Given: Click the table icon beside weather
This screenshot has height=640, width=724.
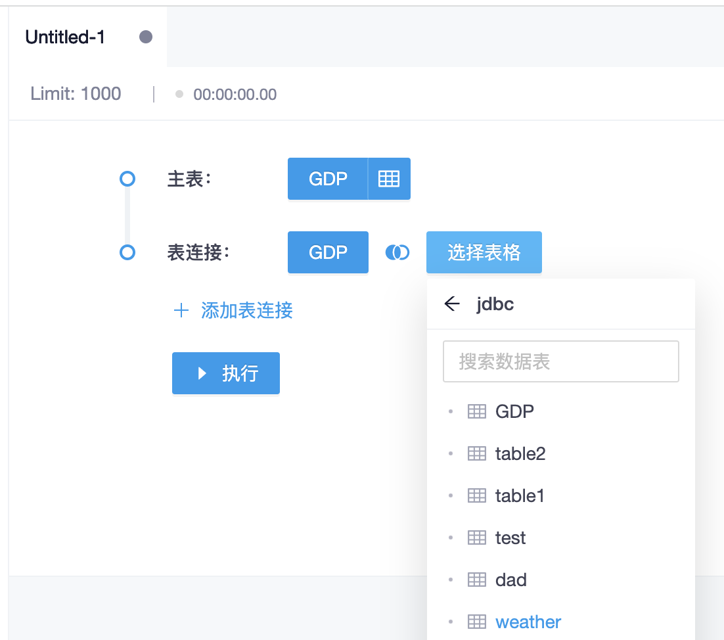Looking at the screenshot, I should click(x=476, y=622).
